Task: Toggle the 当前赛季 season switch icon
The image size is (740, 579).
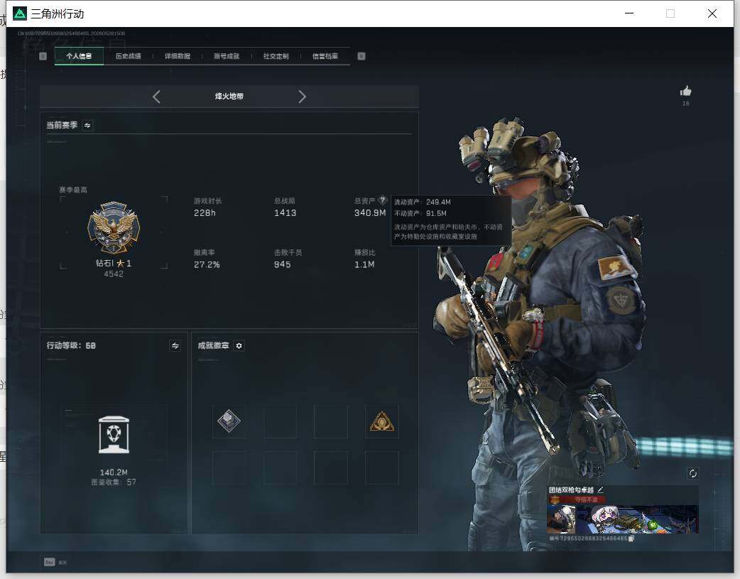Action: tap(87, 125)
